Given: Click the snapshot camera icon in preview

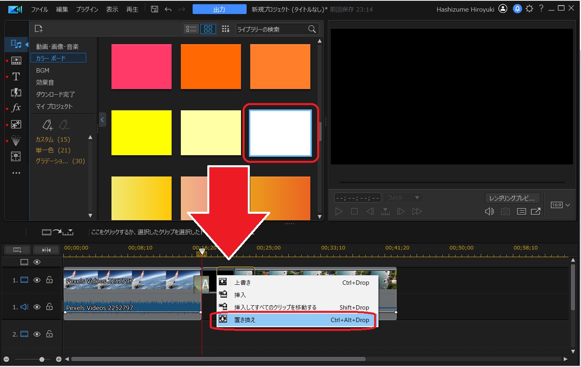Looking at the screenshot, I should pos(505,211).
